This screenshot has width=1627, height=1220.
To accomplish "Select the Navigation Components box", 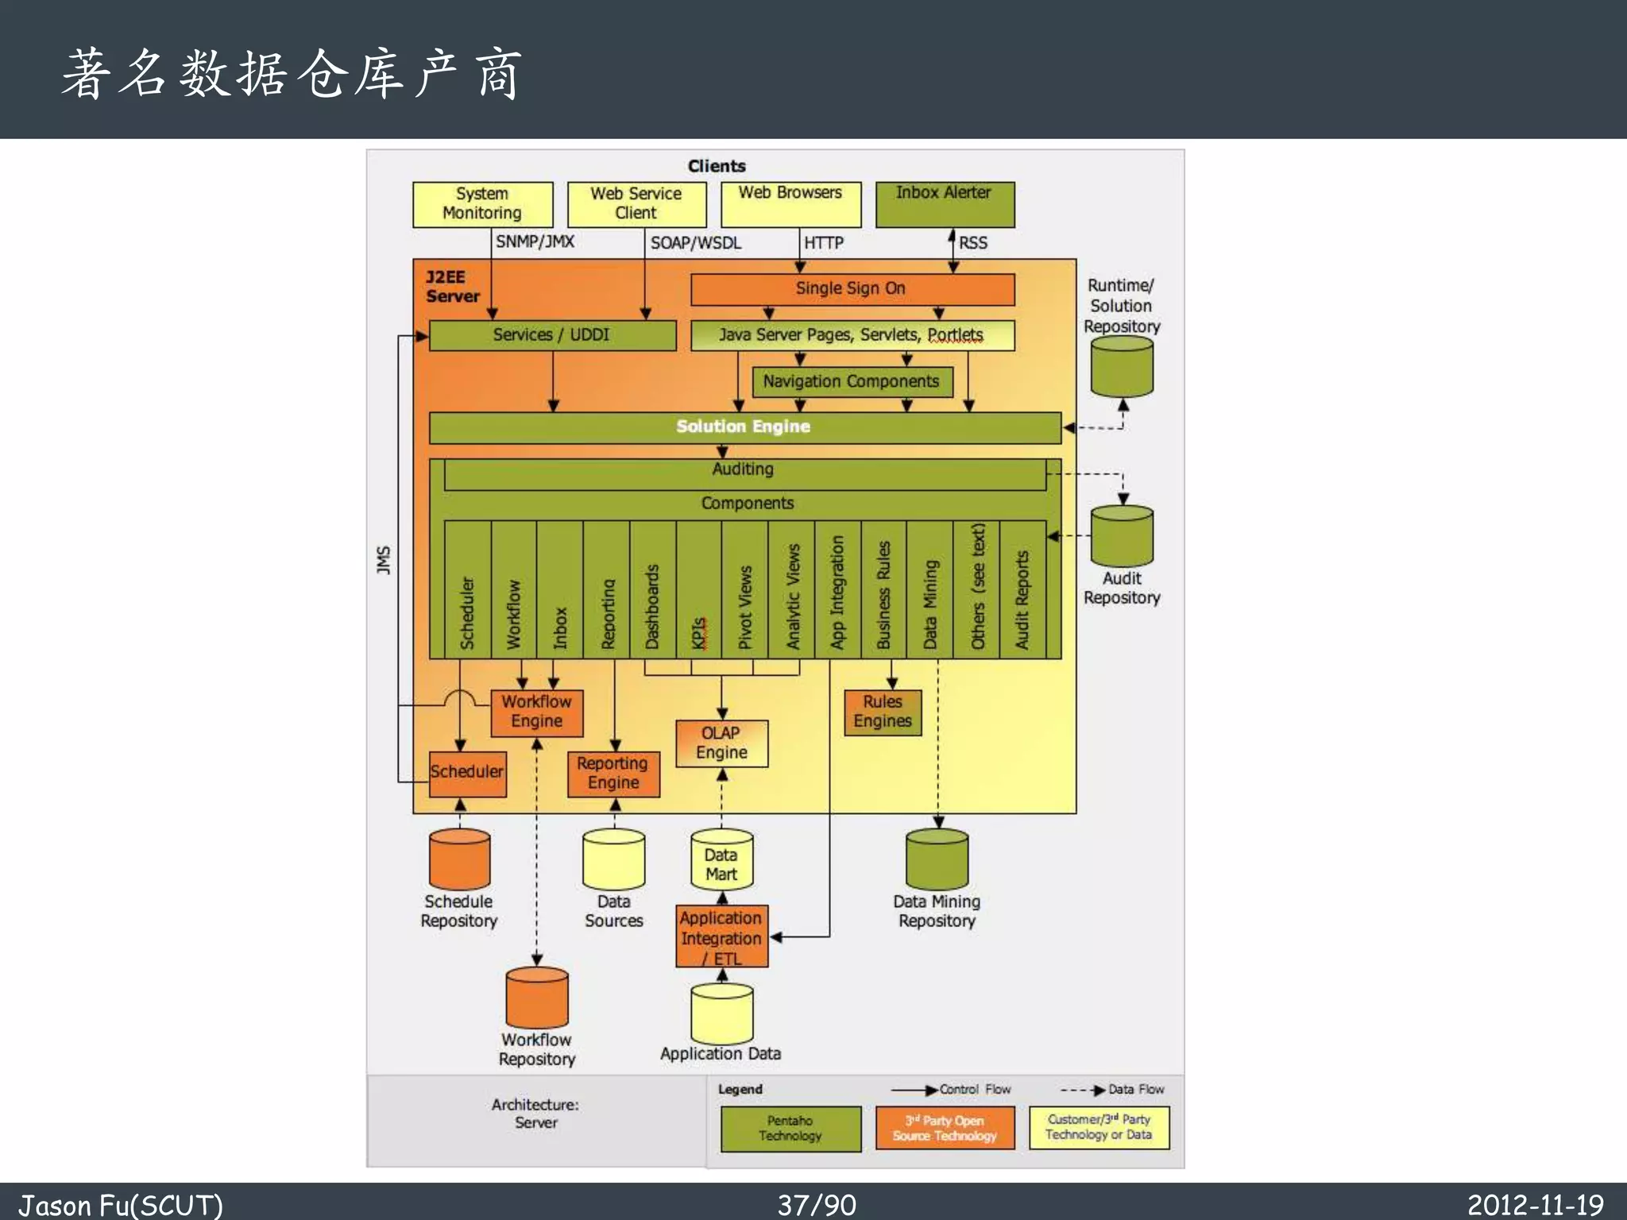I will (852, 382).
